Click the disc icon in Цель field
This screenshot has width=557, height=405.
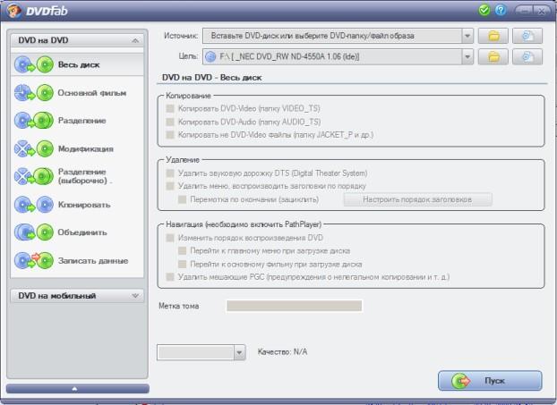[210, 56]
